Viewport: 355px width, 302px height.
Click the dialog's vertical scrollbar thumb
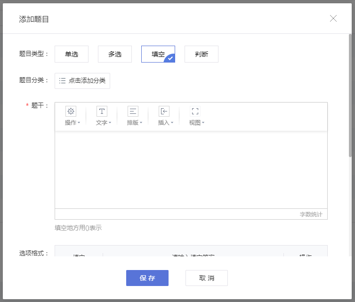350,95
